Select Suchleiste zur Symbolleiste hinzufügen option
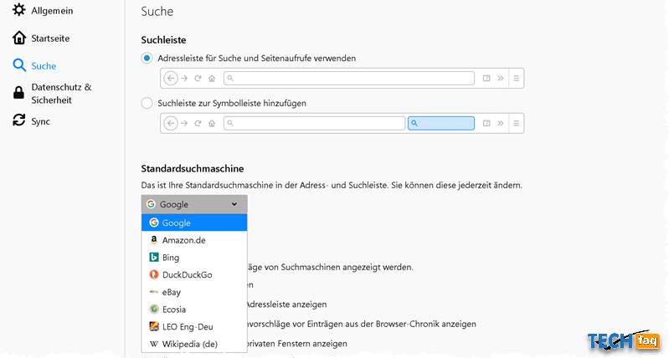 [x=147, y=103]
